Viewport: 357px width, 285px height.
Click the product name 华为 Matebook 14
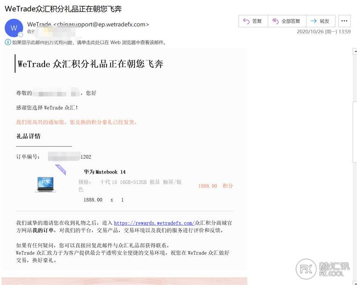tap(104, 172)
